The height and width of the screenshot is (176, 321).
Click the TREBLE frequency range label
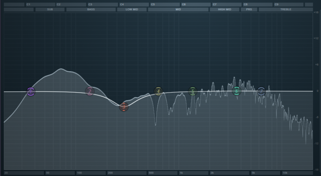coord(285,9)
